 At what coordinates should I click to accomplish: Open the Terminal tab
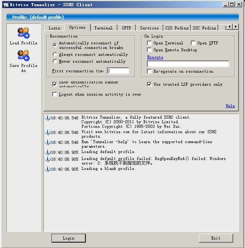103,28
